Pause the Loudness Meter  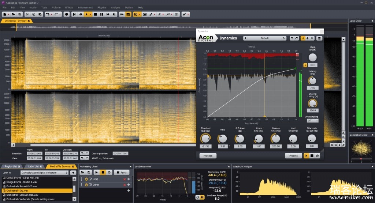tap(202, 197)
